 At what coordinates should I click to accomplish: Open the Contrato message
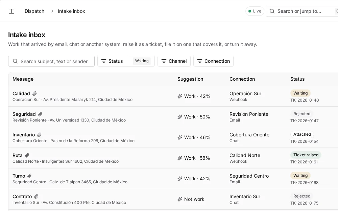point(22,196)
